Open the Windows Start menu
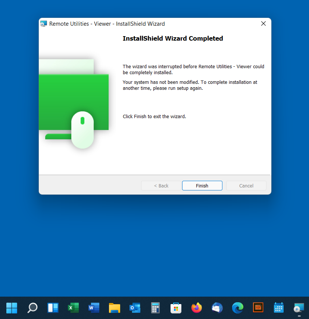 (x=12, y=308)
